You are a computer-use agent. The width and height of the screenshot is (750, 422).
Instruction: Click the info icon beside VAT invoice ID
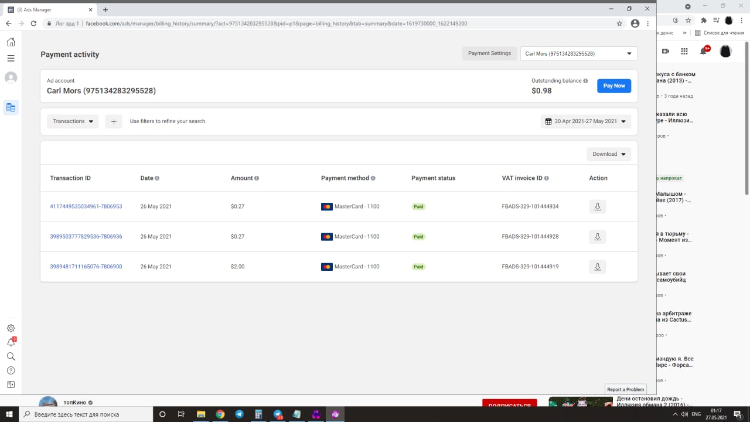click(x=547, y=178)
